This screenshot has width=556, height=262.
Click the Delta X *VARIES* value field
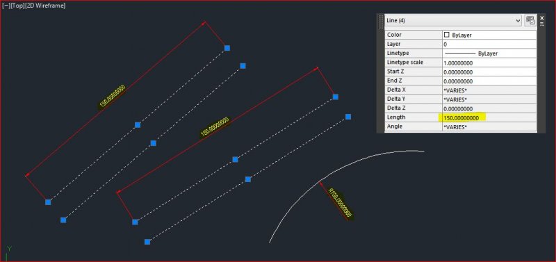coord(489,90)
